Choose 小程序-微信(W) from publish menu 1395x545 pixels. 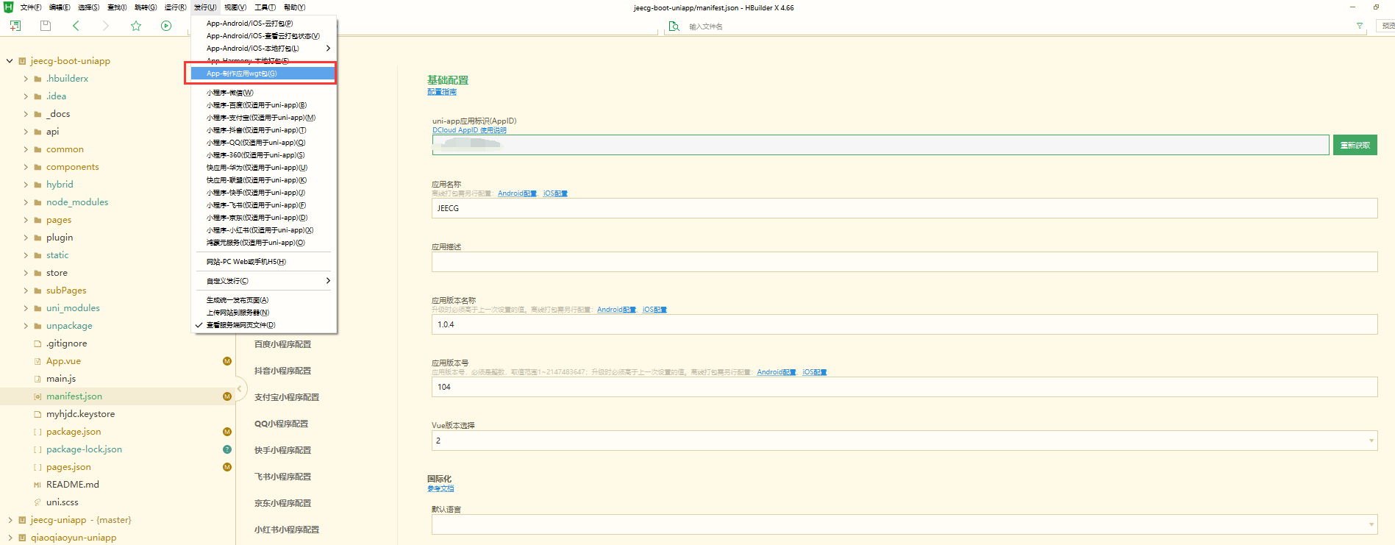pyautogui.click(x=230, y=93)
